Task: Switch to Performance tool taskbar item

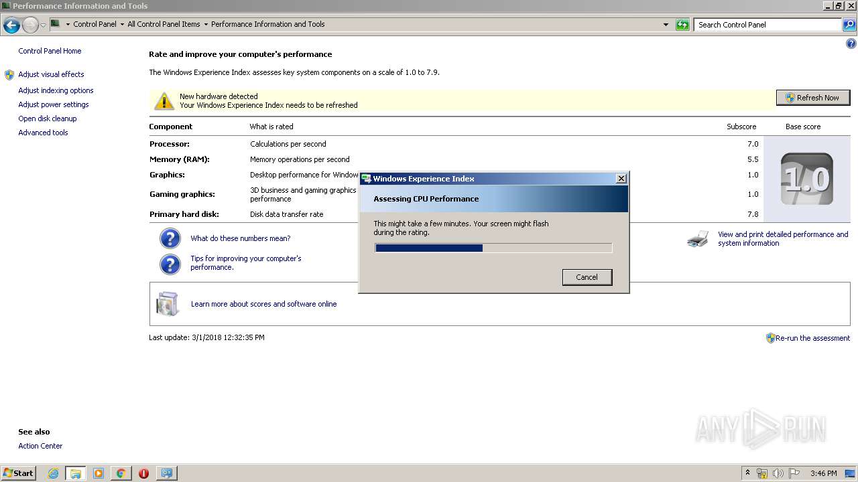Action: point(166,473)
